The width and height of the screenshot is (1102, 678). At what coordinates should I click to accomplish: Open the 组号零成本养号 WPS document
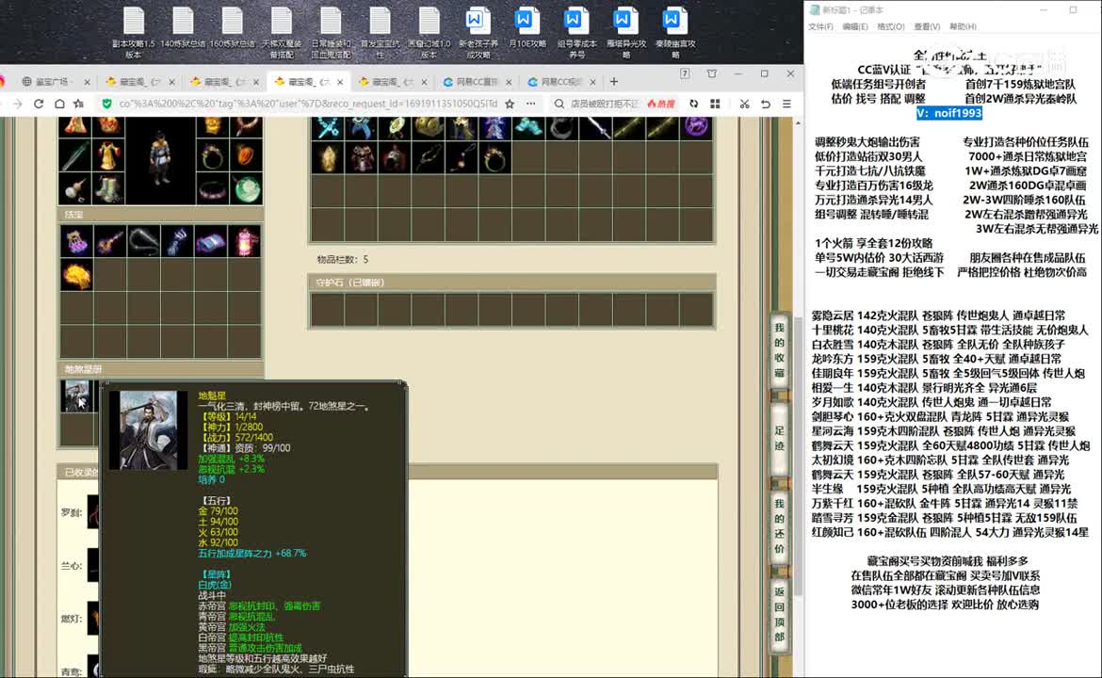click(576, 32)
